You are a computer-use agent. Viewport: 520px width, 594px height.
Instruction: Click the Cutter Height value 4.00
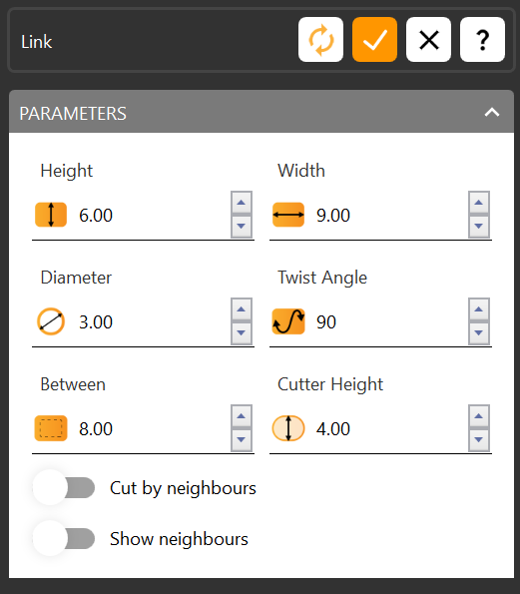tap(333, 429)
